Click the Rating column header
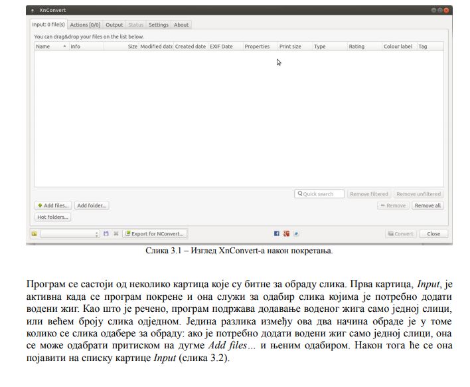The width and height of the screenshot is (470, 387). coord(364,47)
